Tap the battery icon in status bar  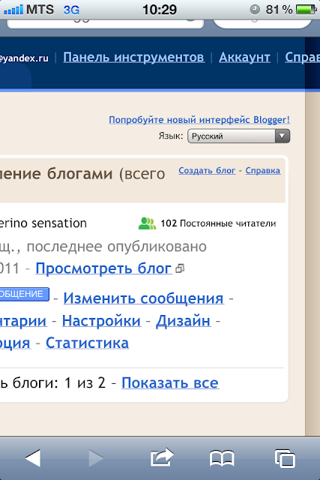[x=306, y=10]
